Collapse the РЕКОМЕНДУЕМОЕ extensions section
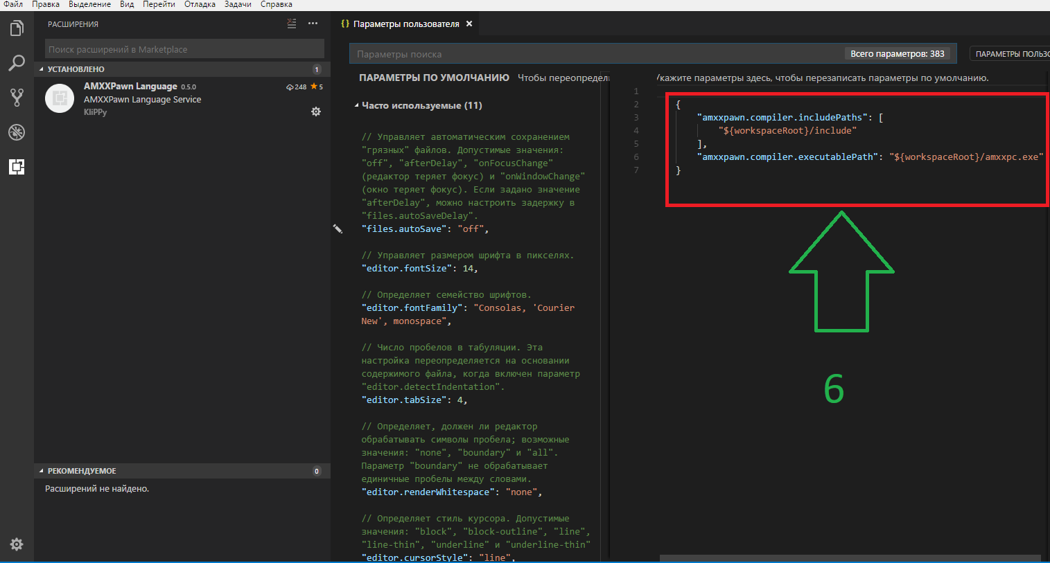 tap(182, 471)
